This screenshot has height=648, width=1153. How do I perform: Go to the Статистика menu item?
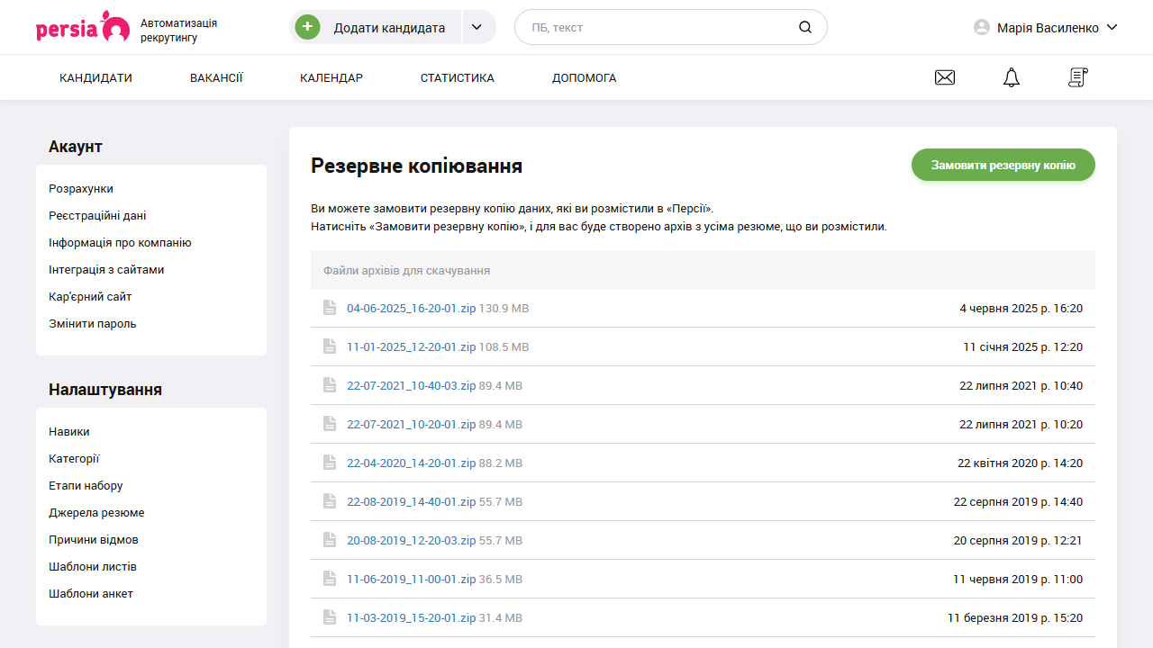tap(457, 78)
